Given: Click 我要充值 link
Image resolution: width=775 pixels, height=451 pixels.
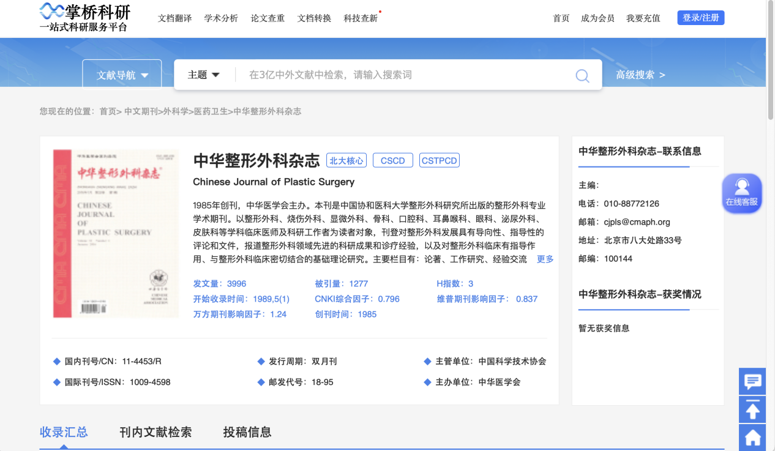Looking at the screenshot, I should coord(643,18).
